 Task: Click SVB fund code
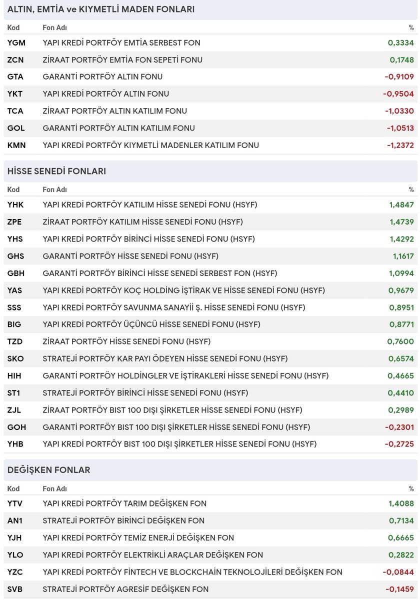coord(15,589)
